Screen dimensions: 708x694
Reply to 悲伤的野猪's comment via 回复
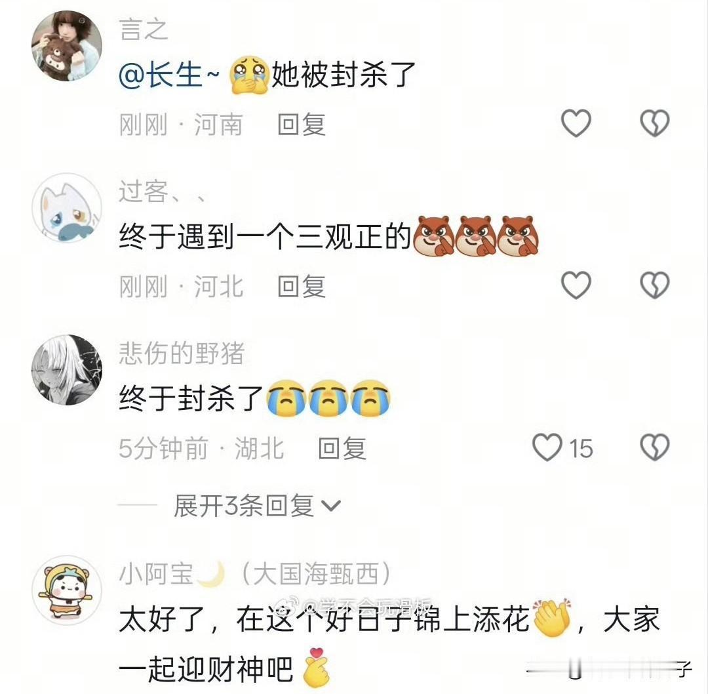(x=342, y=449)
